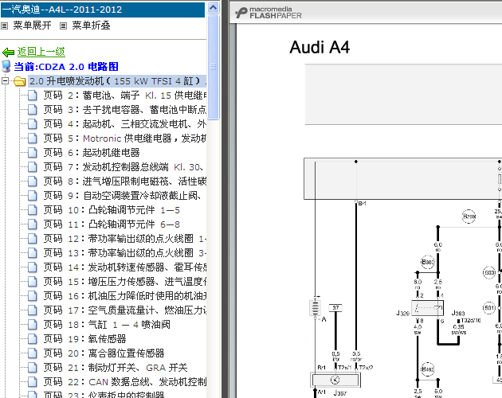The width and height of the screenshot is (502, 398).
Task: Select folder row 2.0 升电喷发动机 155 kW TFSI
Action: 117,81
